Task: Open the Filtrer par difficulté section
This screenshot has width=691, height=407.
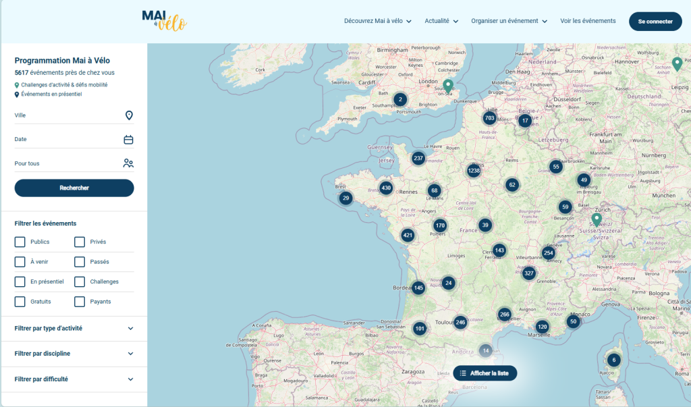Action: click(x=74, y=379)
